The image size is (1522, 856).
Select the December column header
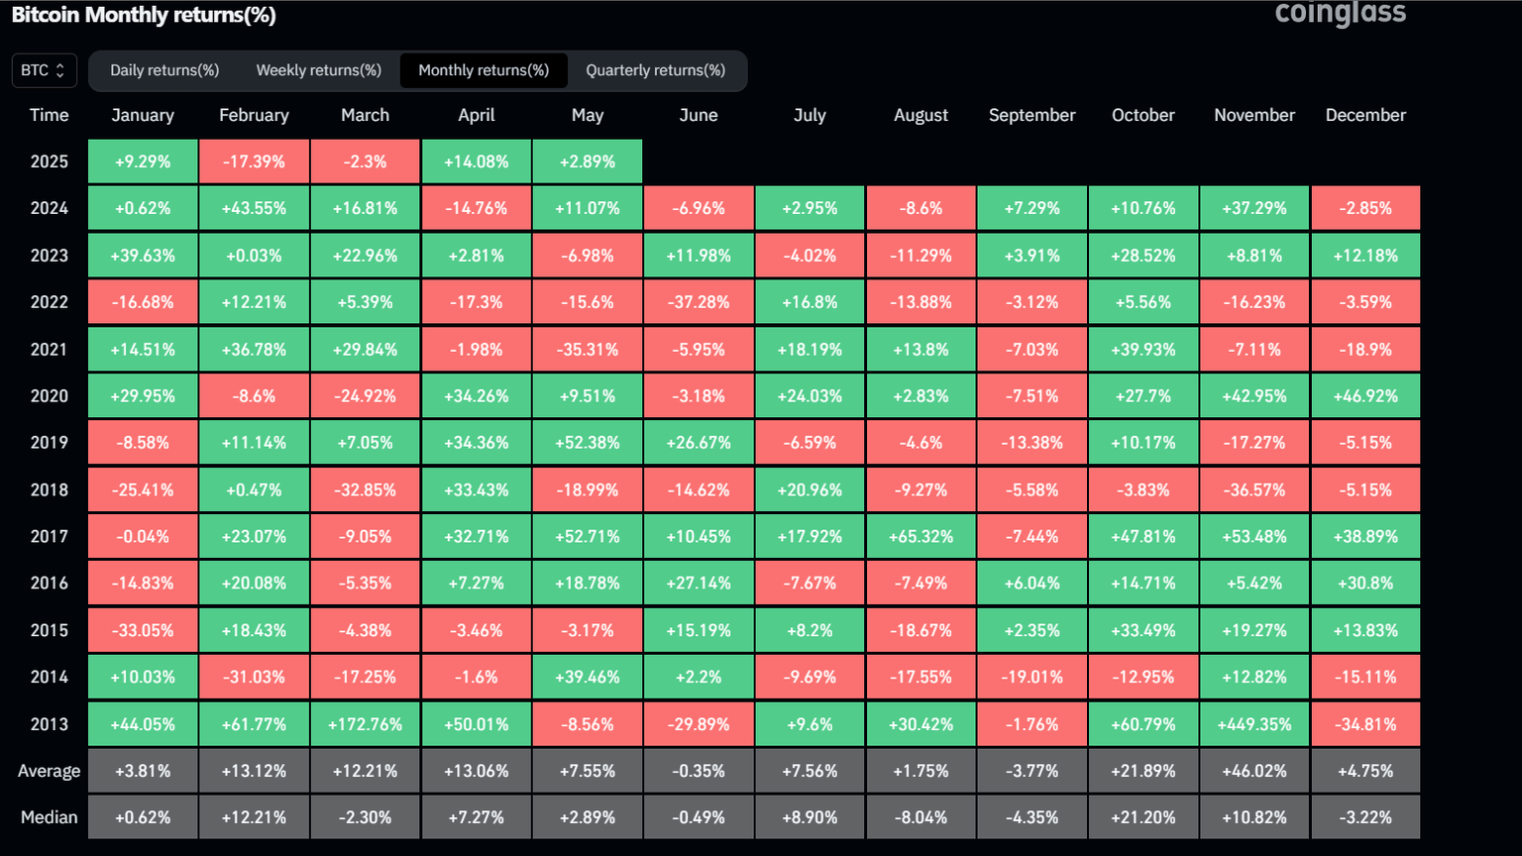1365,115
